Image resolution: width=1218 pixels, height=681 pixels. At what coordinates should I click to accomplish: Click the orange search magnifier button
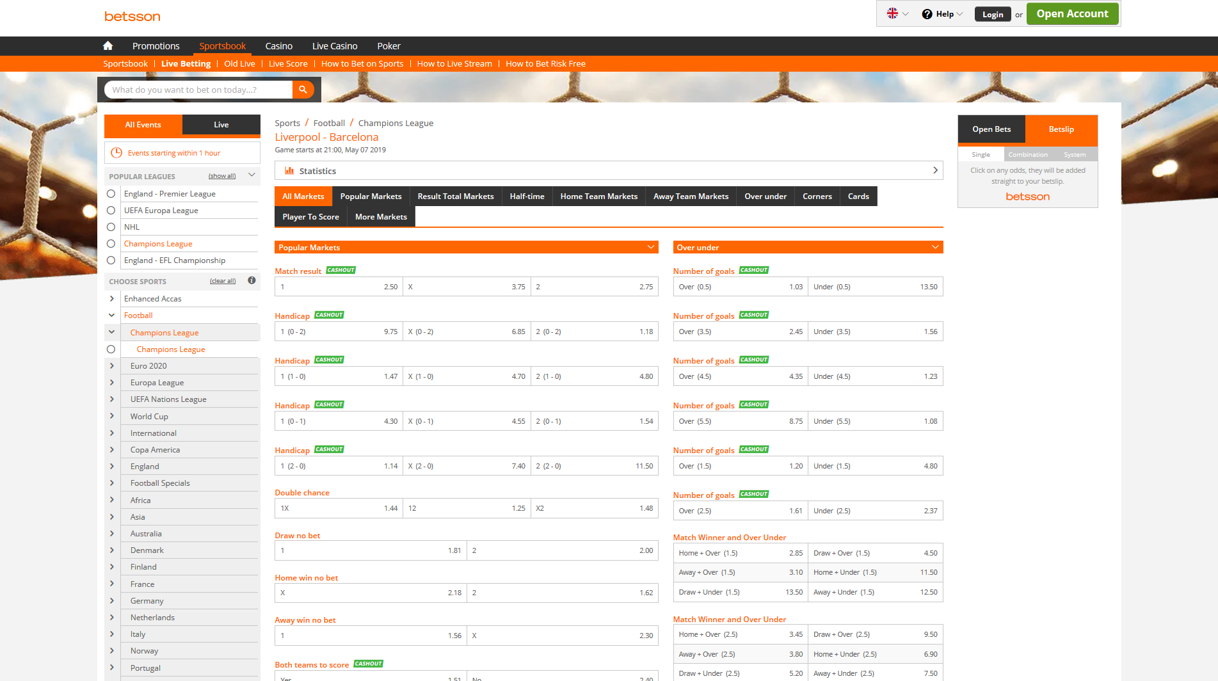pyautogui.click(x=303, y=90)
